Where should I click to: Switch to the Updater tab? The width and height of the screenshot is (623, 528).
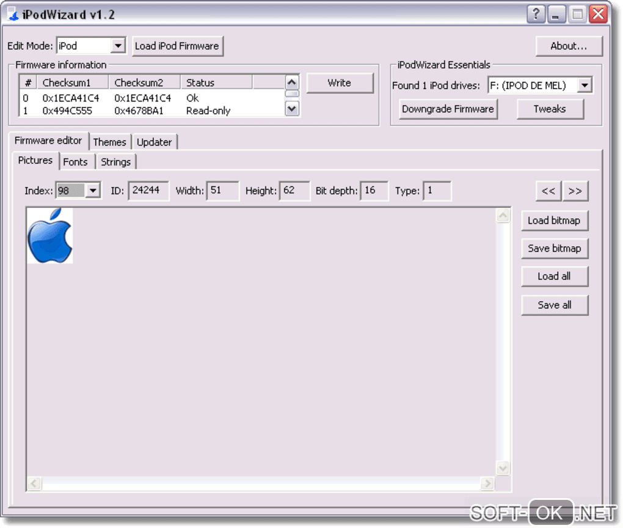(x=154, y=142)
